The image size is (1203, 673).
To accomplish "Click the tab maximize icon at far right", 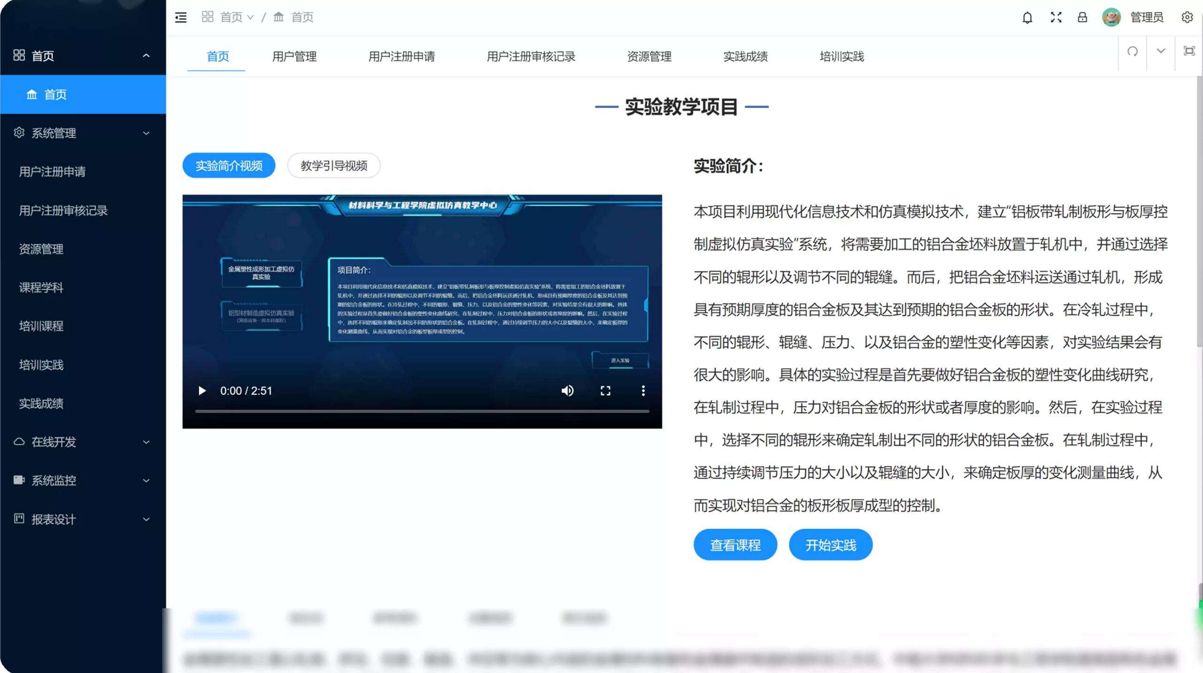I will tap(1189, 51).
